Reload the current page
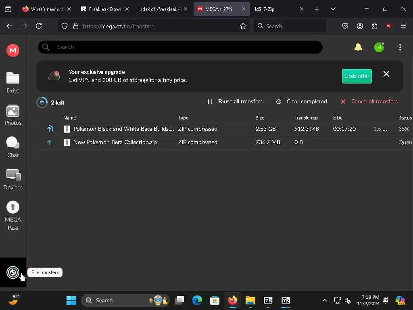The height and width of the screenshot is (310, 413). coord(39,26)
